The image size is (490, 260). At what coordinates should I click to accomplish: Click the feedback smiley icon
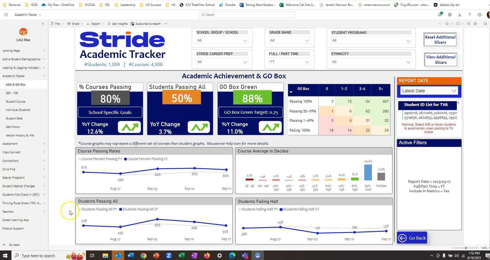click(480, 15)
